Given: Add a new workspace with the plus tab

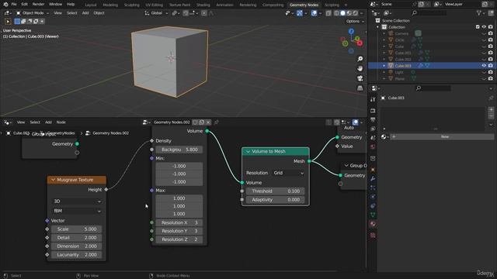Looking at the screenshot, I should (x=346, y=5).
